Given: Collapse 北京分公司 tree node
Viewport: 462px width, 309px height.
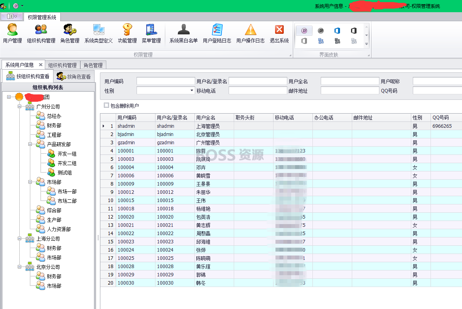Looking at the screenshot, I should [x=19, y=267].
